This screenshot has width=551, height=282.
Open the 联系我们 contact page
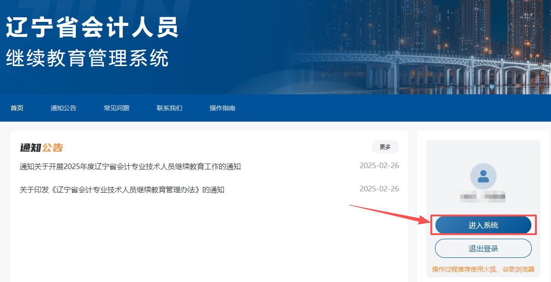coord(169,108)
